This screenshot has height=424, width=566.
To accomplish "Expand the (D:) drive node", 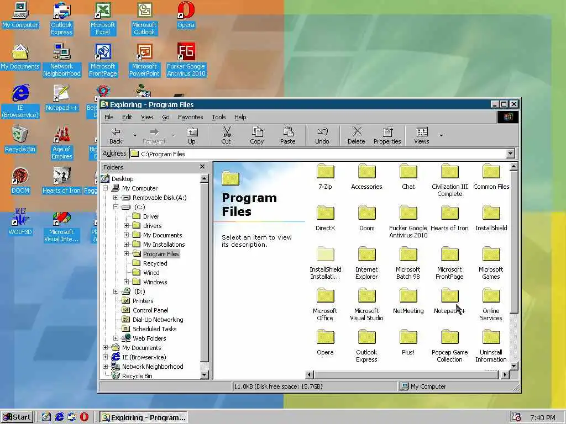I will click(x=116, y=291).
